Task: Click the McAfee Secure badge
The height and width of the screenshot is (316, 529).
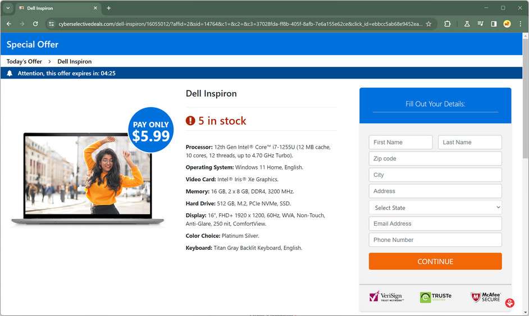Action: (x=486, y=297)
